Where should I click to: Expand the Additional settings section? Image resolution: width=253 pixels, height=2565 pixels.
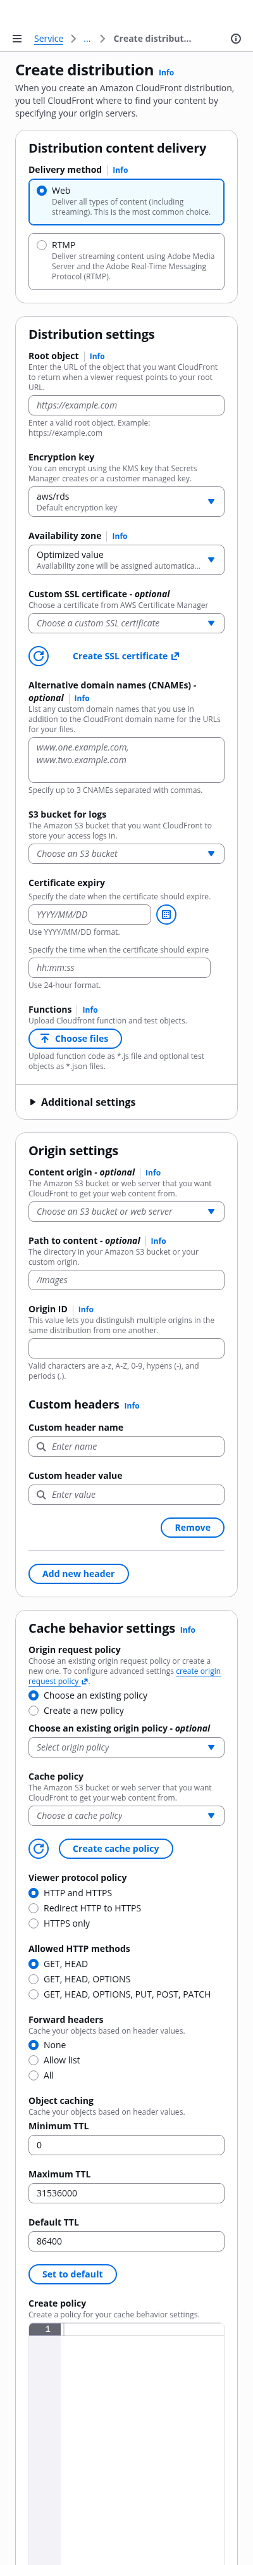(83, 1102)
